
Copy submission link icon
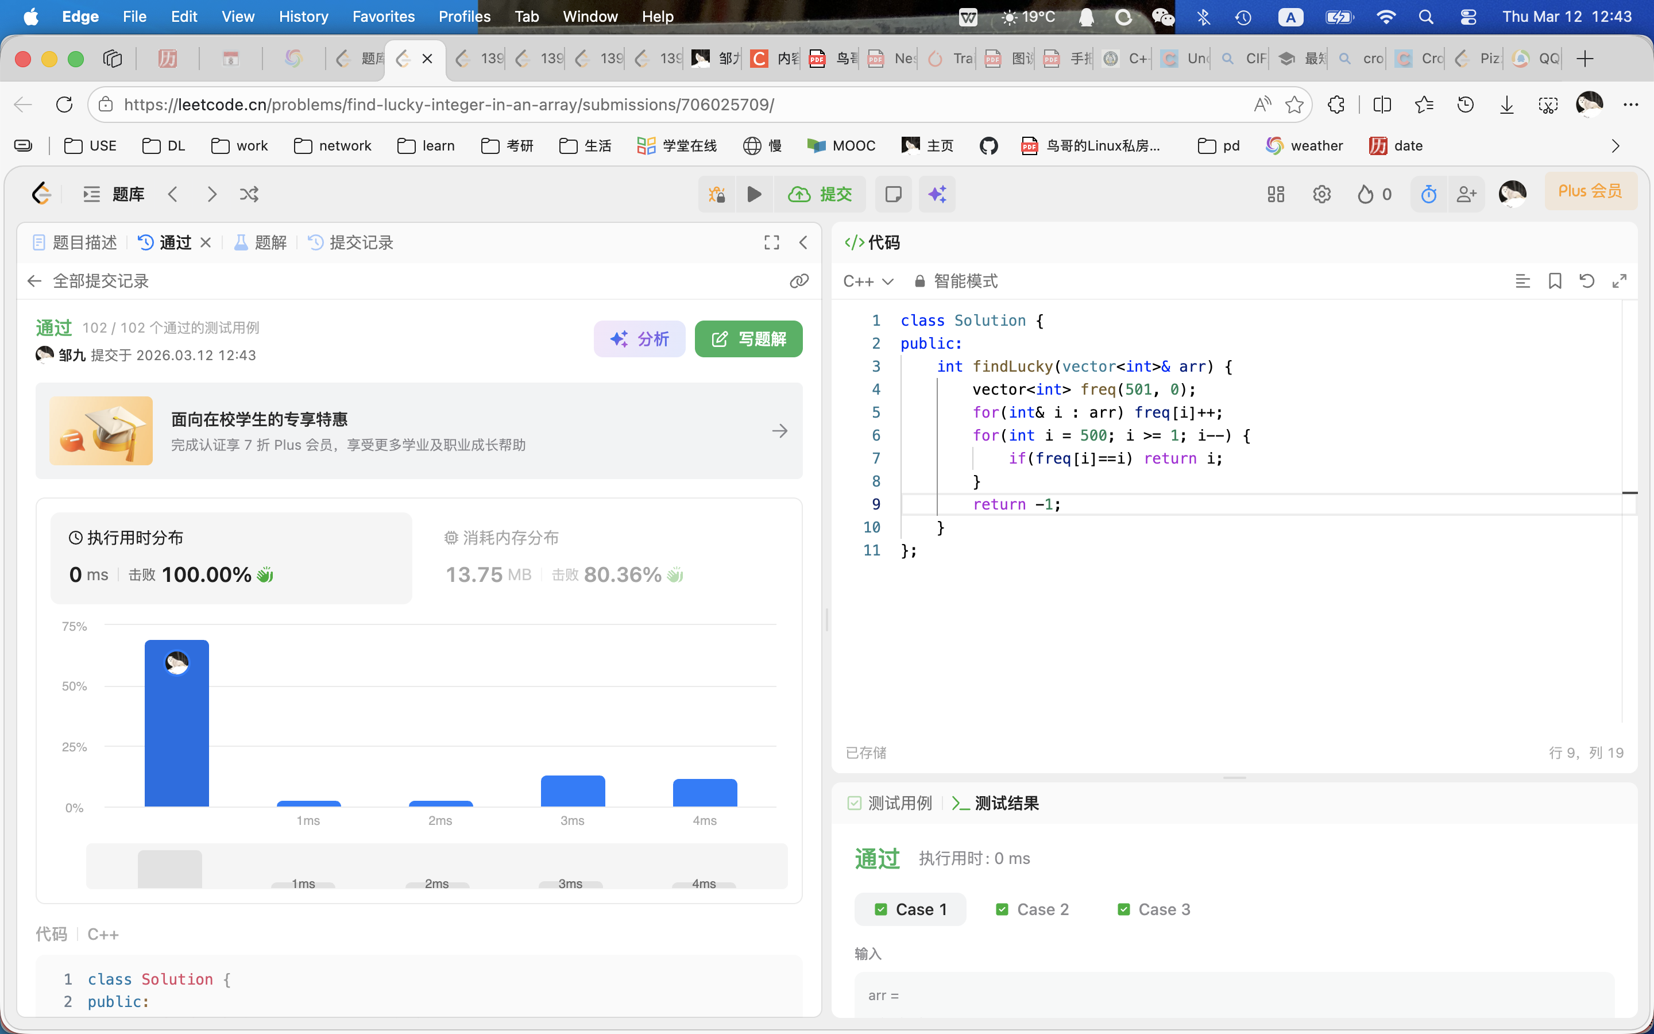[799, 281]
